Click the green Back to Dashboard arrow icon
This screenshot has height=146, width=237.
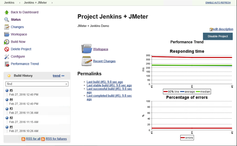(x=7, y=12)
